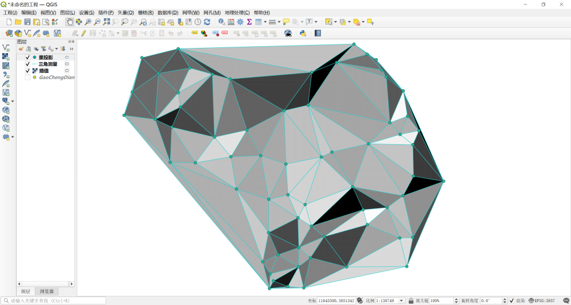The image size is (571, 305).
Task: Open the sidebar Add WCS layer dropdown arrow
Action: (13, 101)
